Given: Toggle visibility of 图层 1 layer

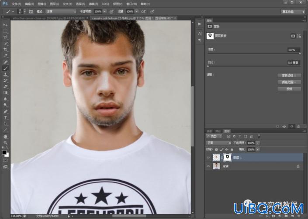Looking at the screenshot, I should pyautogui.click(x=208, y=158).
